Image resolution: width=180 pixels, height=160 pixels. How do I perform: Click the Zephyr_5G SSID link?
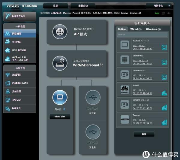click(136, 13)
